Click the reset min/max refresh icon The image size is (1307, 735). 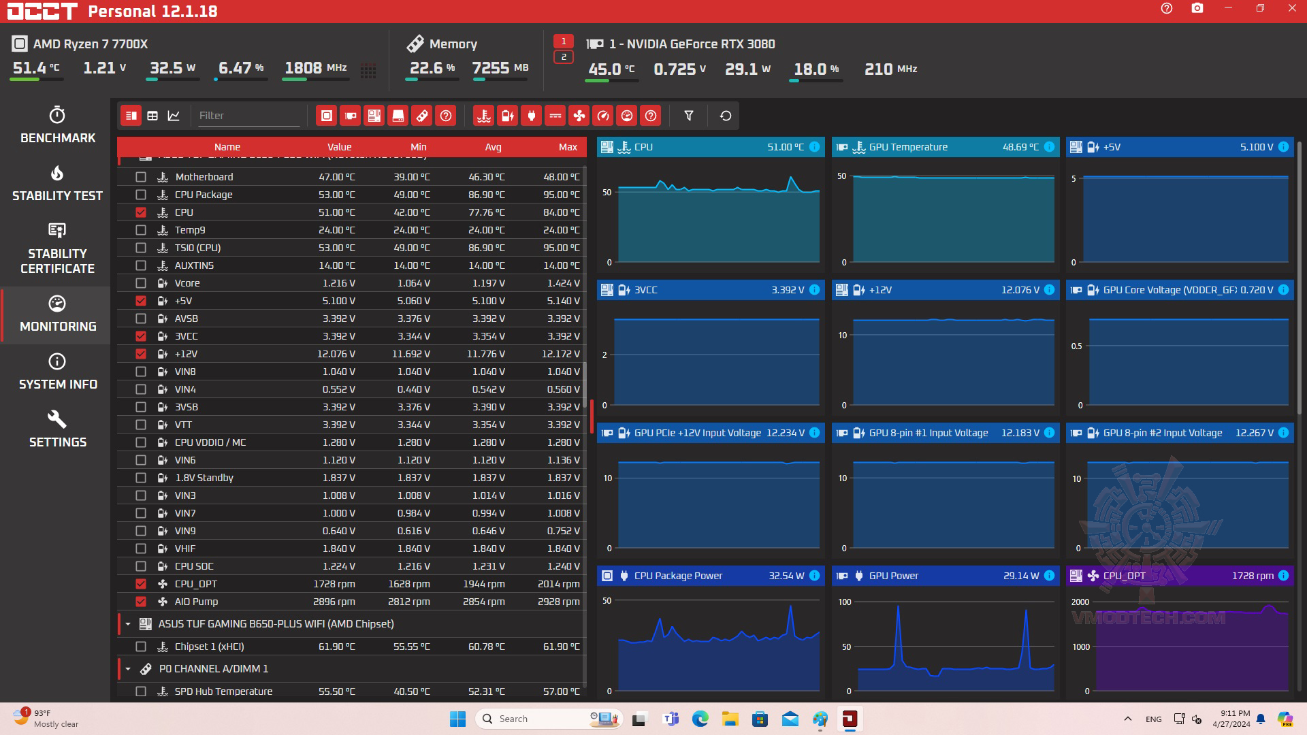pyautogui.click(x=726, y=116)
